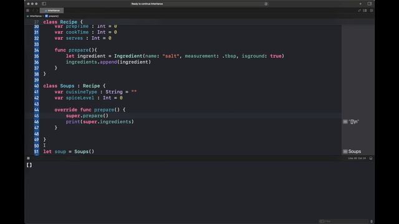The width and height of the screenshot is (399, 224).
Task: Open the Inheritance editor tab
Action: point(52,11)
